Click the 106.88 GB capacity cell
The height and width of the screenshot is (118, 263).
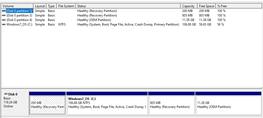tap(189, 24)
